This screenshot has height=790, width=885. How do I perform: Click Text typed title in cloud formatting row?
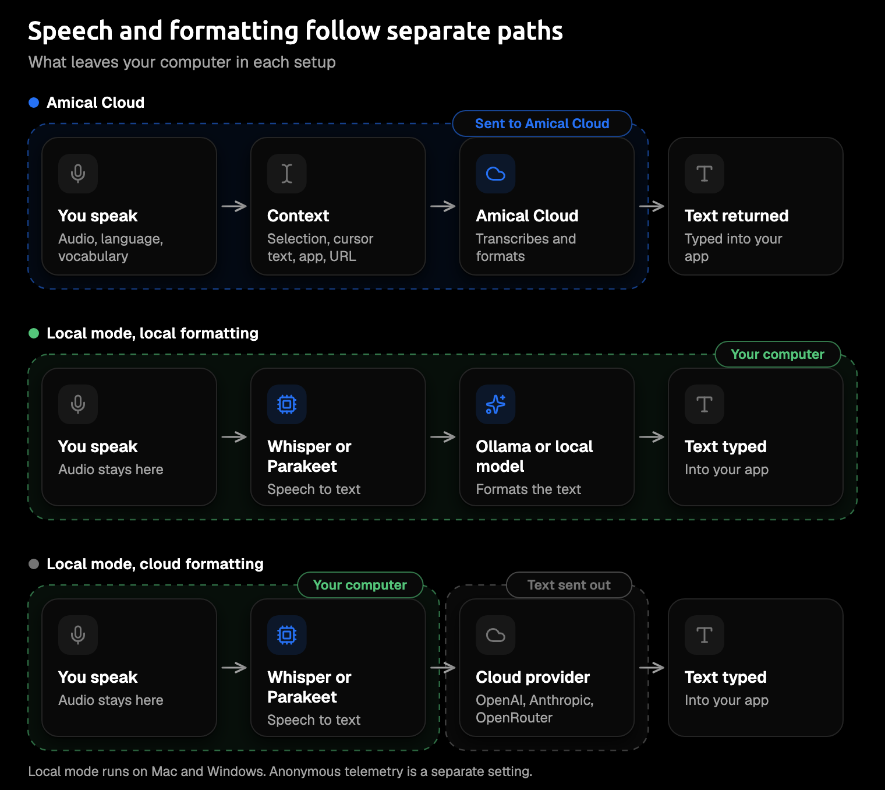click(725, 677)
